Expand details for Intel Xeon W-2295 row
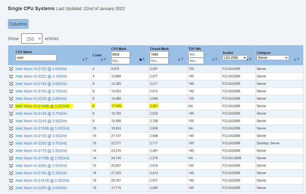Viewport: 306px width, 194px height. [11, 188]
